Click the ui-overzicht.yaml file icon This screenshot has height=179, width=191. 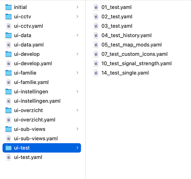point(9,120)
